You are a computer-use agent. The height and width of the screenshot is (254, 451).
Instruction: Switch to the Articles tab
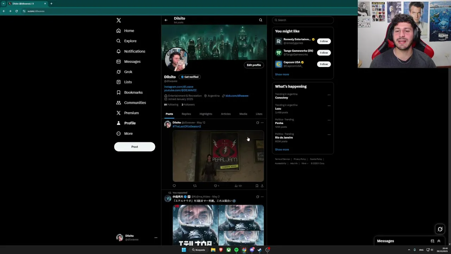coord(226,114)
